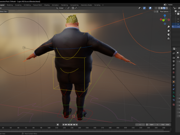Open pivot point dropdown
This screenshot has width=180, height=135.
pos(69,8)
